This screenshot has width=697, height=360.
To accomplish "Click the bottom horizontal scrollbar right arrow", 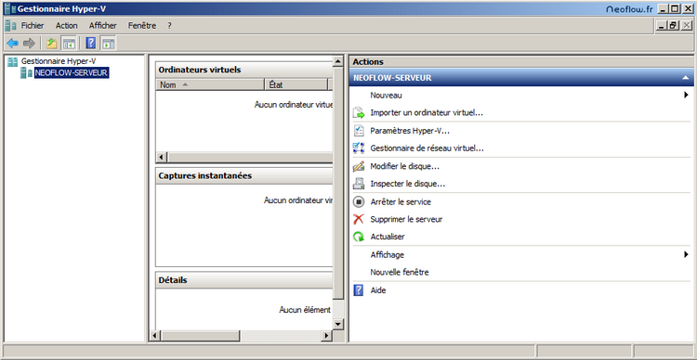I will pos(327,336).
